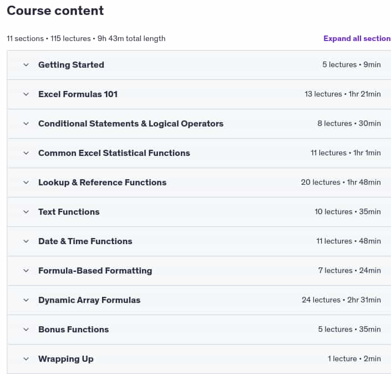Open the Excel Formulas 101 title
This screenshot has height=374, width=391.
coord(78,94)
